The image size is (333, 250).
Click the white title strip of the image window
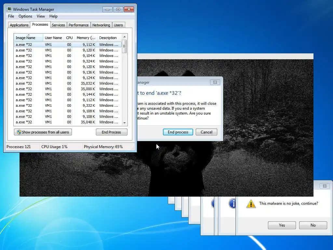coord(225,56)
